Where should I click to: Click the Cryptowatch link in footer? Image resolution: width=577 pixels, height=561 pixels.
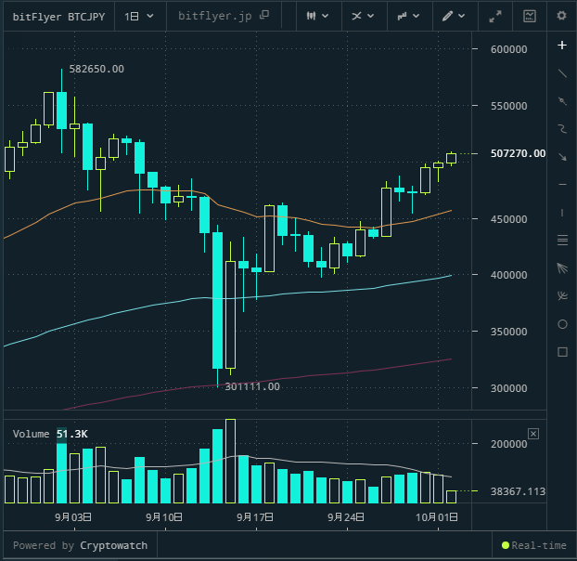(113, 545)
